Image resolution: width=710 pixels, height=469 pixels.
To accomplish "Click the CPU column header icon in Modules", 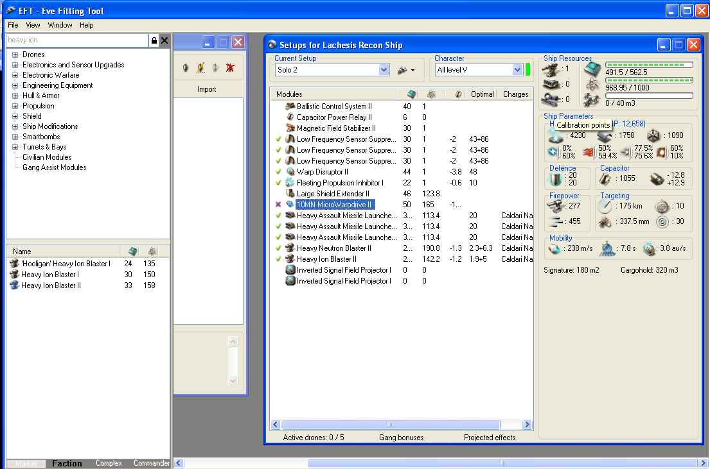I will point(411,94).
